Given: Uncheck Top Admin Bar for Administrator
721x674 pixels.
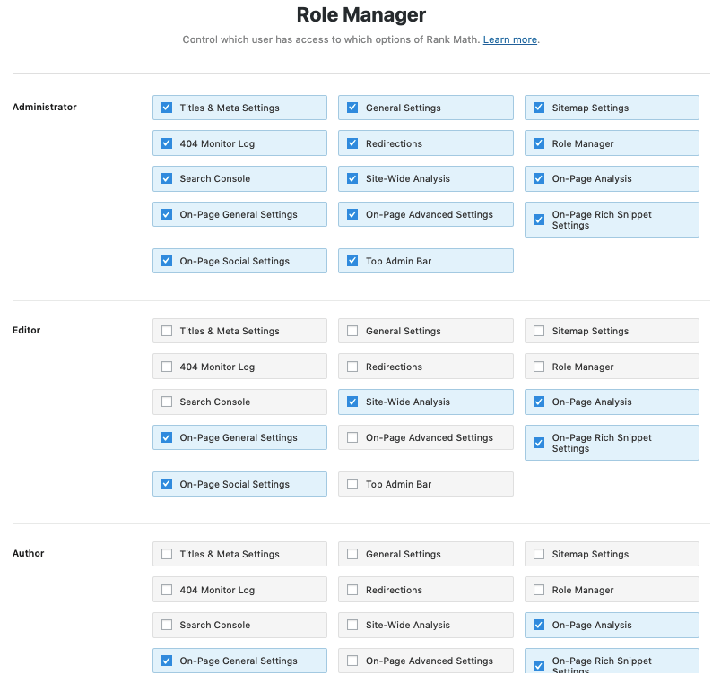Looking at the screenshot, I should tap(352, 260).
